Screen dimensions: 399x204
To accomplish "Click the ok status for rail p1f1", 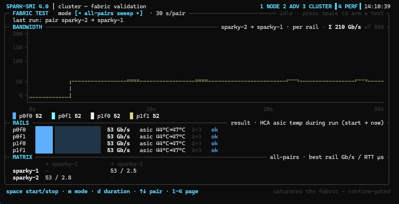I will pos(215,150).
